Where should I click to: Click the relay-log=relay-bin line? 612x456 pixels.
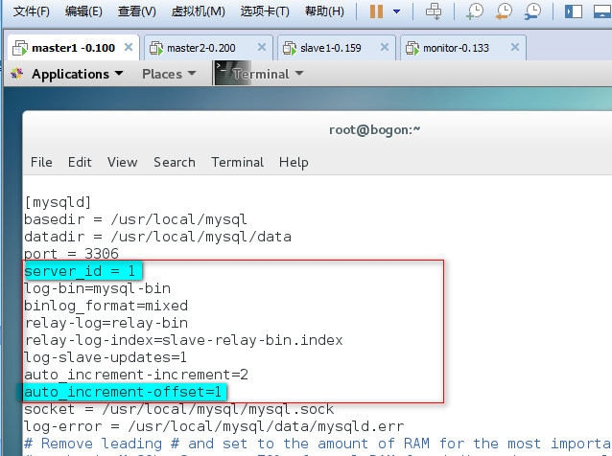pos(106,323)
